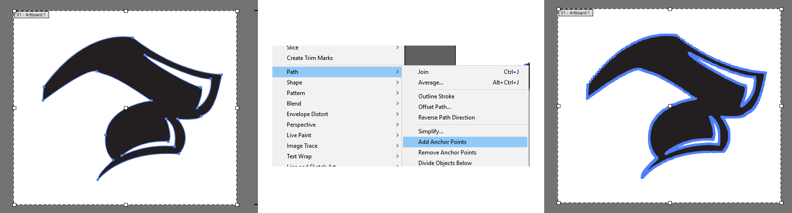Click Simplify... in the Path submenu
The image size is (792, 213).
pyautogui.click(x=430, y=131)
